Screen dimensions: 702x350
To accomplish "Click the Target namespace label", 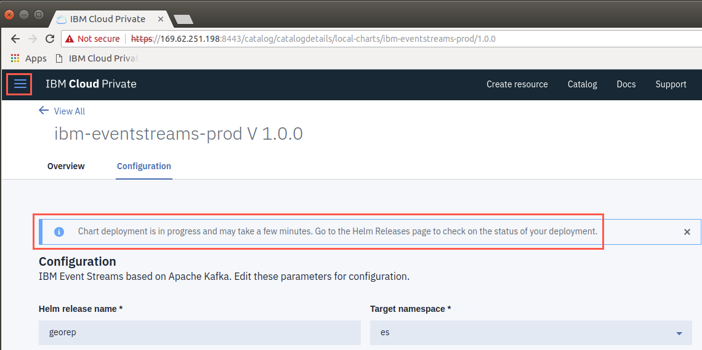I will [410, 309].
